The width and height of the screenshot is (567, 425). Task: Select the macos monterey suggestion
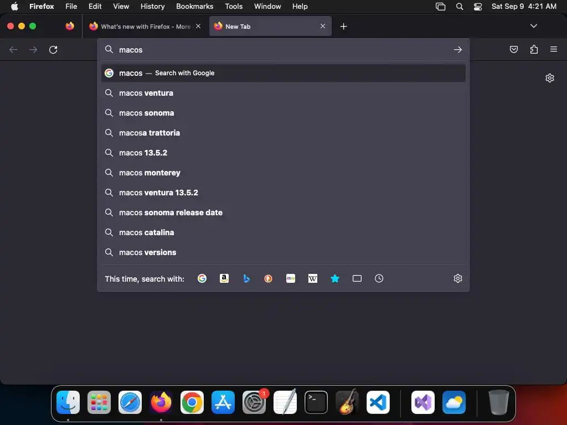[283, 173]
